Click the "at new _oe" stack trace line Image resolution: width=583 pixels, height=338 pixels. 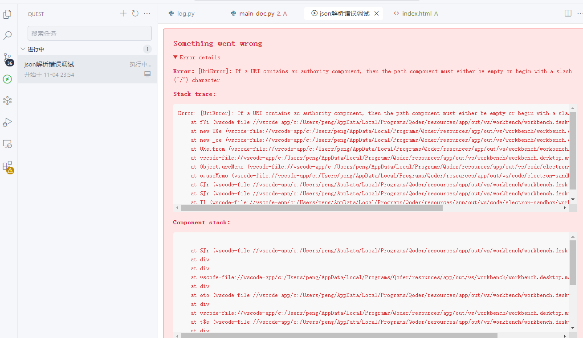click(x=380, y=140)
